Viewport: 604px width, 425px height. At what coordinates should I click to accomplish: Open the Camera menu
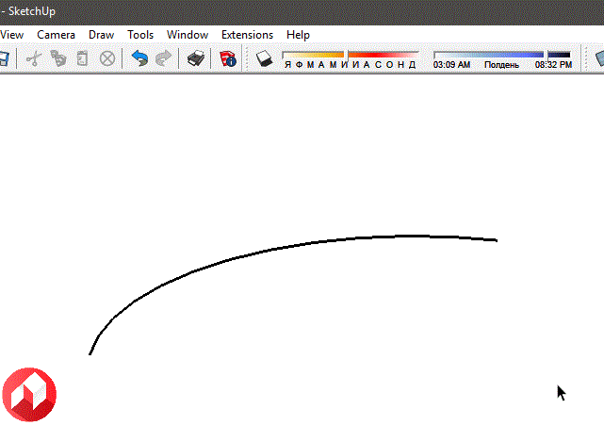coord(56,35)
